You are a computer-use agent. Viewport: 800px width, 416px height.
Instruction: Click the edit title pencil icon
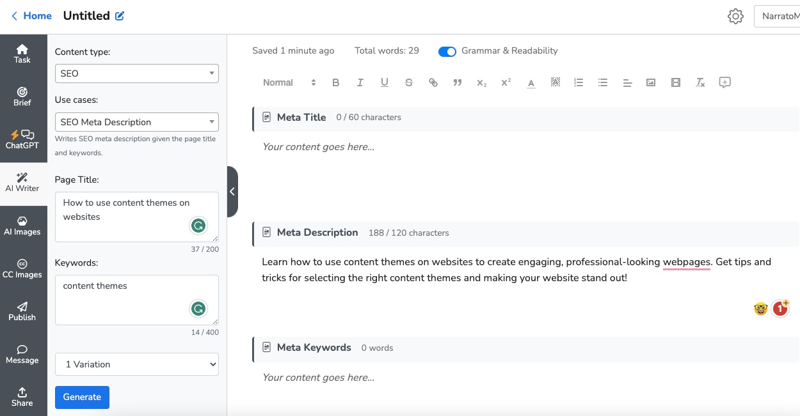click(x=120, y=16)
